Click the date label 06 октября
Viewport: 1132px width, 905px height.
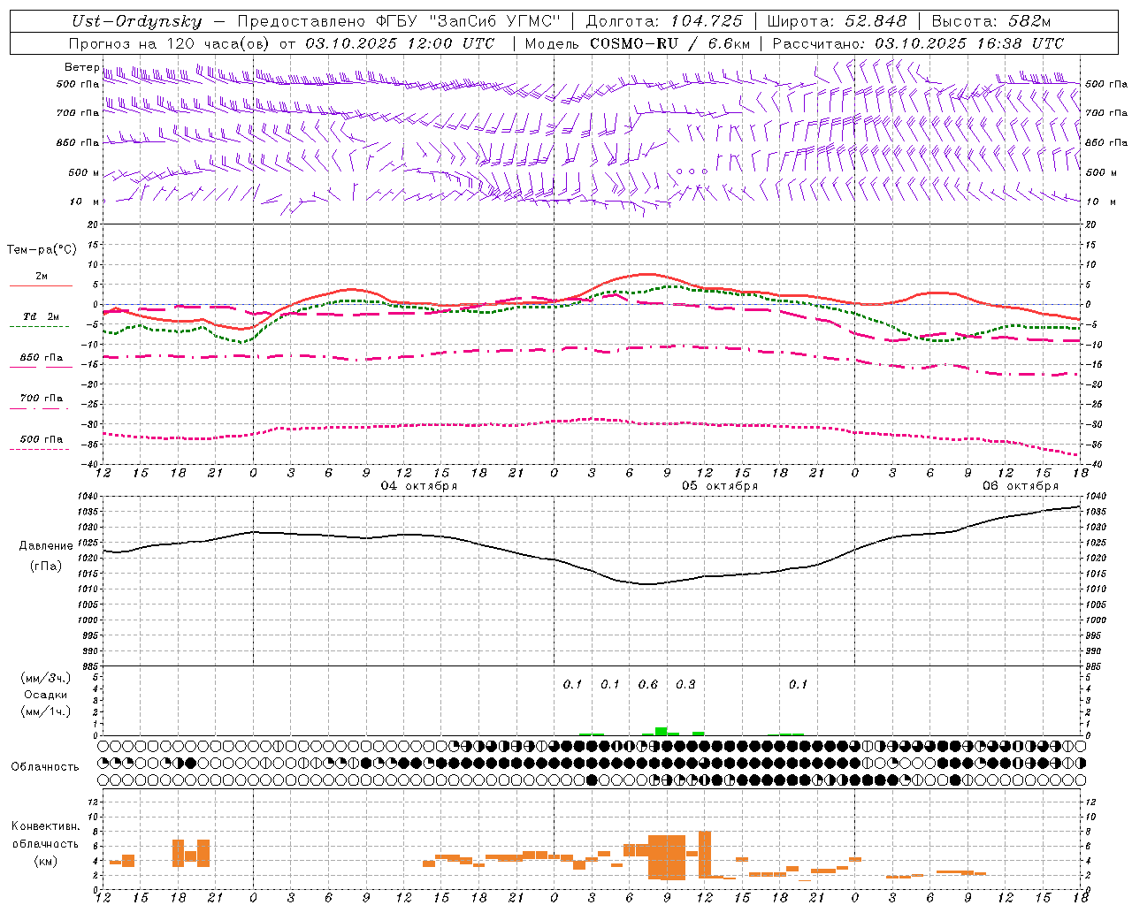1021,486
